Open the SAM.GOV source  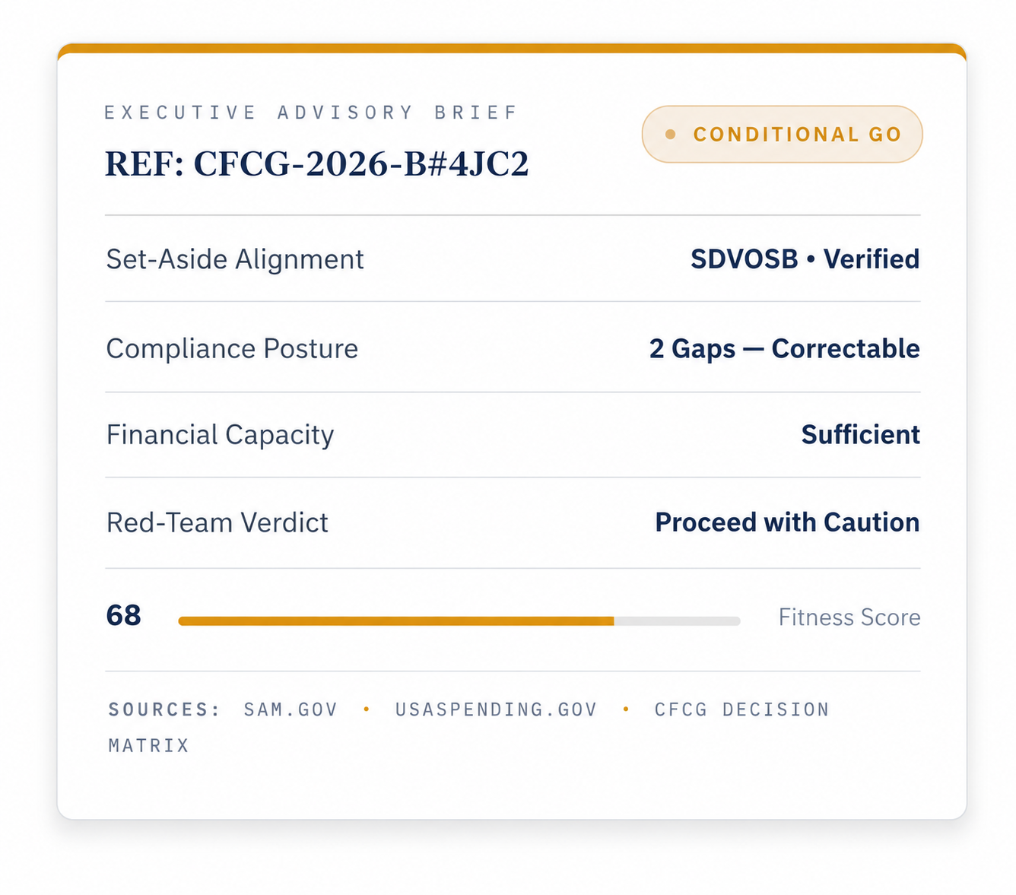pyautogui.click(x=291, y=709)
